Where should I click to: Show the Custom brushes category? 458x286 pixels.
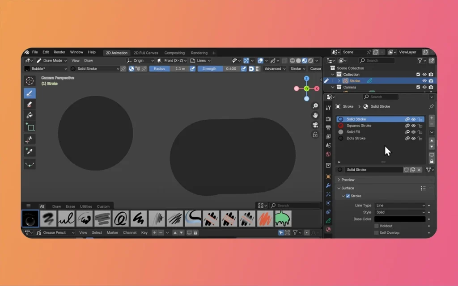coord(103,206)
